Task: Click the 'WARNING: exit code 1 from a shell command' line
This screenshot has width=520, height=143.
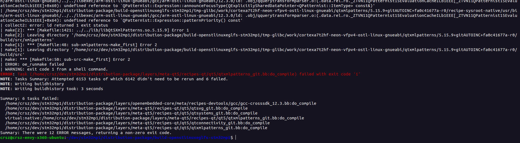Action: 54,69
